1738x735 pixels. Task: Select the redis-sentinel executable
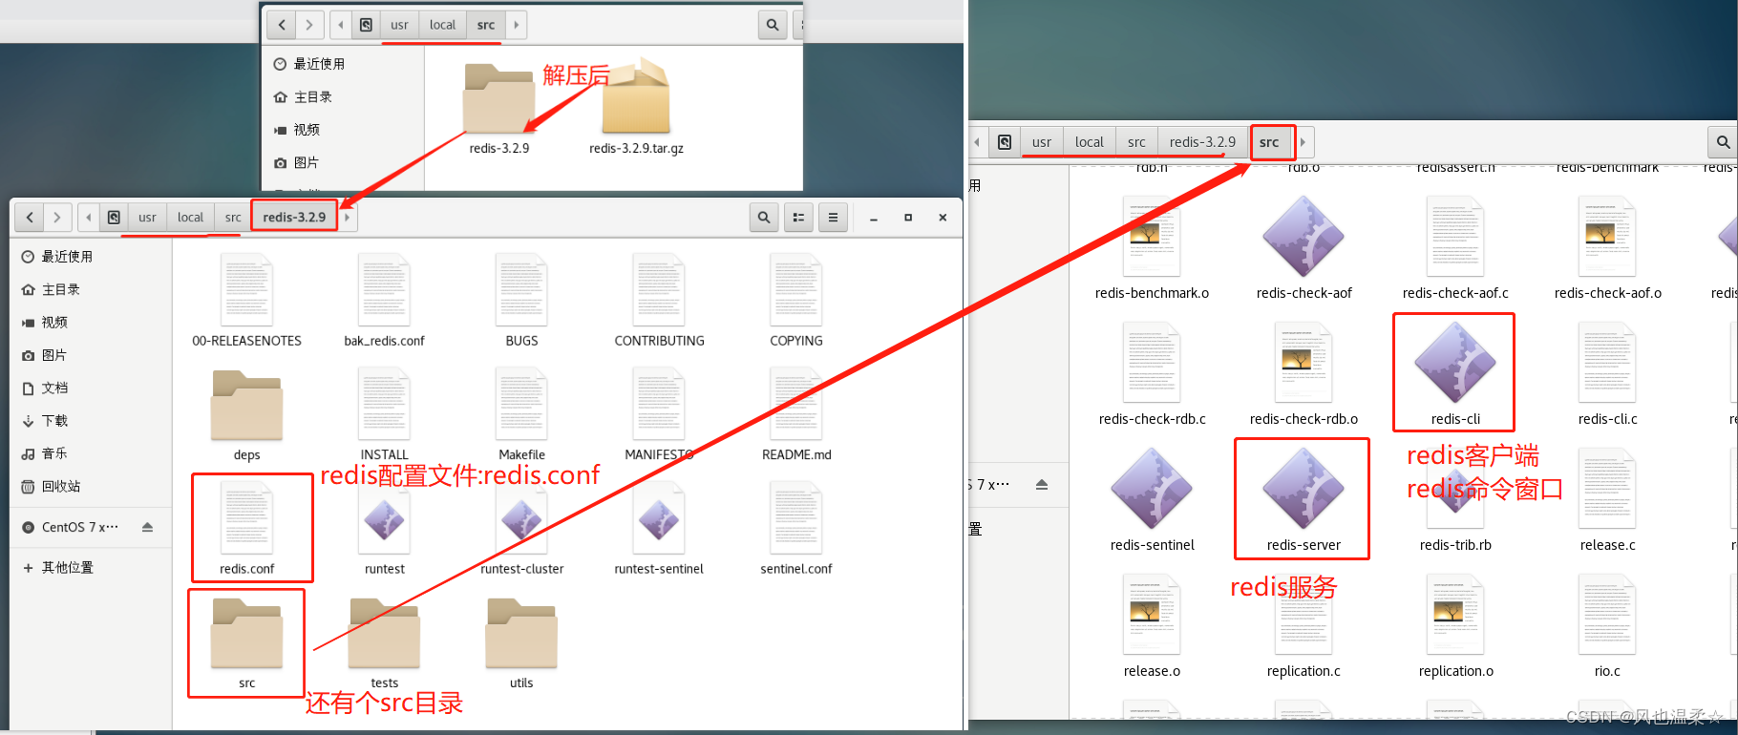(1153, 498)
